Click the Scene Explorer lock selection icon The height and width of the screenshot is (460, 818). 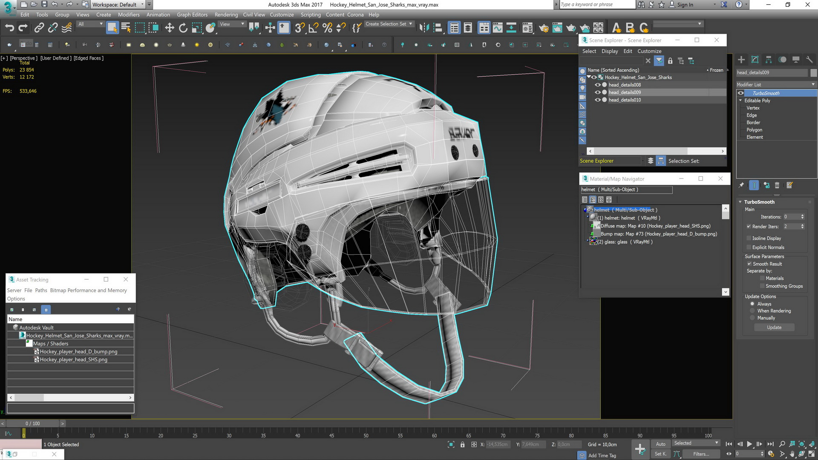pyautogui.click(x=670, y=61)
